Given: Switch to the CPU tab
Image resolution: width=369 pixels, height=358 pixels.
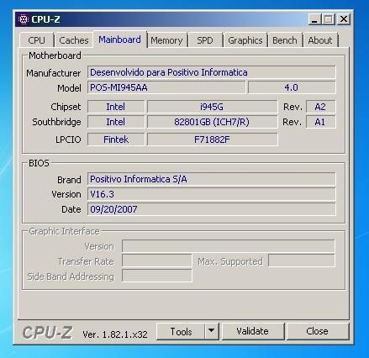Looking at the screenshot, I should (36, 40).
